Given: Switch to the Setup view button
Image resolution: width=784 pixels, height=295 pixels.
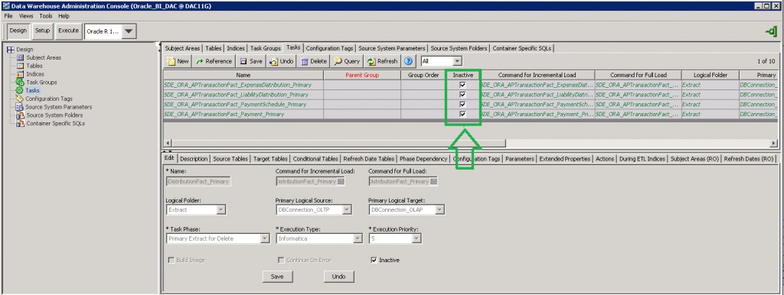Looking at the screenshot, I should (x=43, y=31).
